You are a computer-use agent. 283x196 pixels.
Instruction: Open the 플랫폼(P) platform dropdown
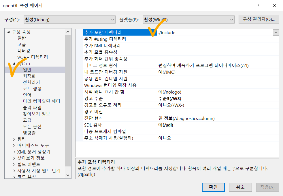pyautogui.click(x=188, y=20)
